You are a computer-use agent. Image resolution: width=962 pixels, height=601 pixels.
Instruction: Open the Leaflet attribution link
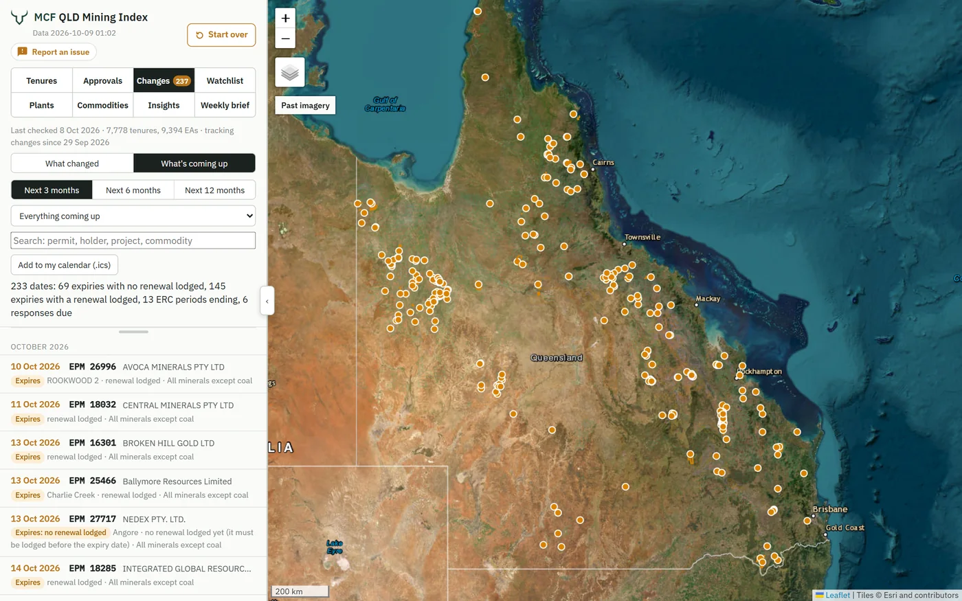click(838, 595)
